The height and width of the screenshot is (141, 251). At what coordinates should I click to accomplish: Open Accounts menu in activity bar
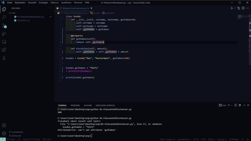4,125
